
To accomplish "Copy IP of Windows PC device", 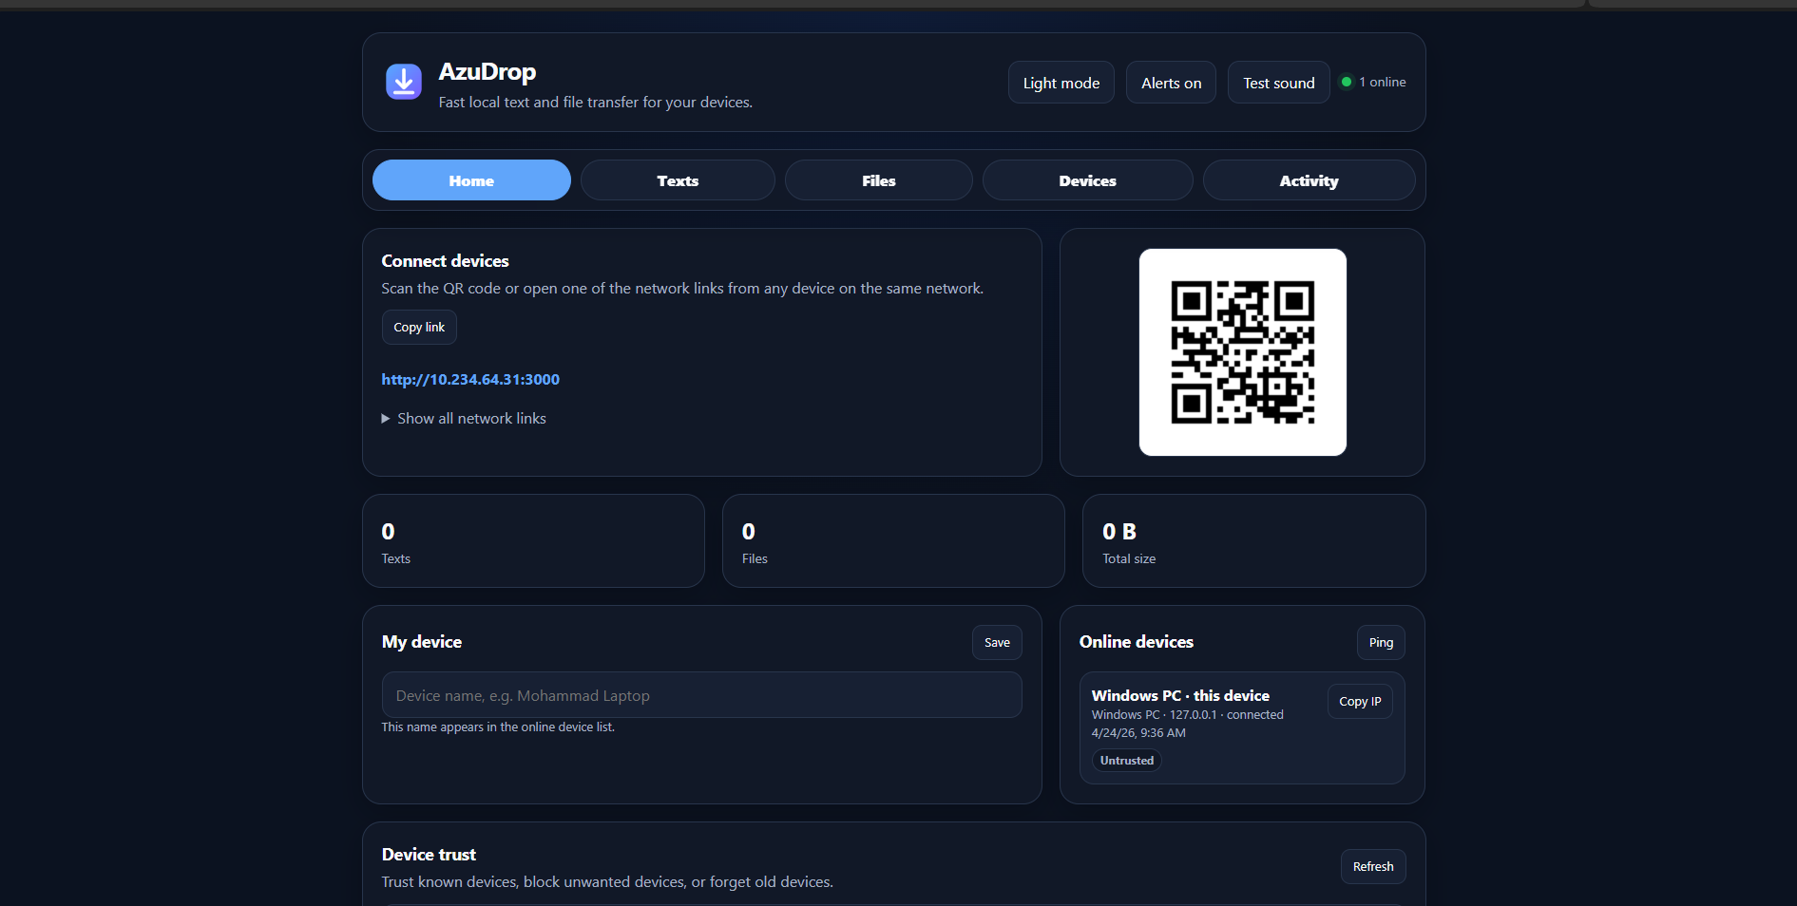I will click(1360, 701).
